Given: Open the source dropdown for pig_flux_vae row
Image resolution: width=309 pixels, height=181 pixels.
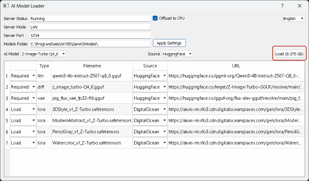Looking at the screenshot, I should pos(150,98).
